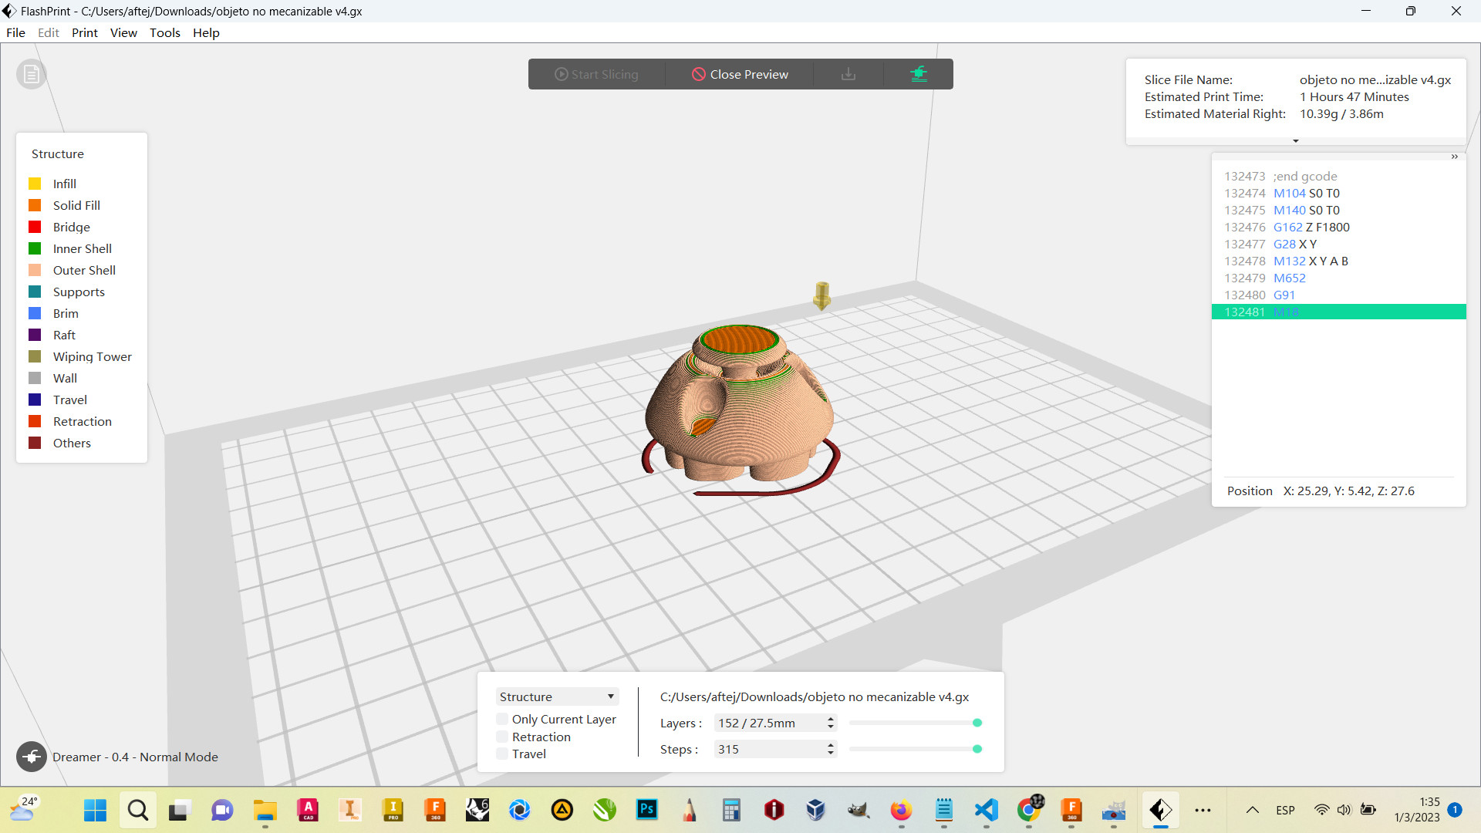Click the orange Solid Fill color swatch
The width and height of the screenshot is (1481, 833).
pyautogui.click(x=35, y=205)
